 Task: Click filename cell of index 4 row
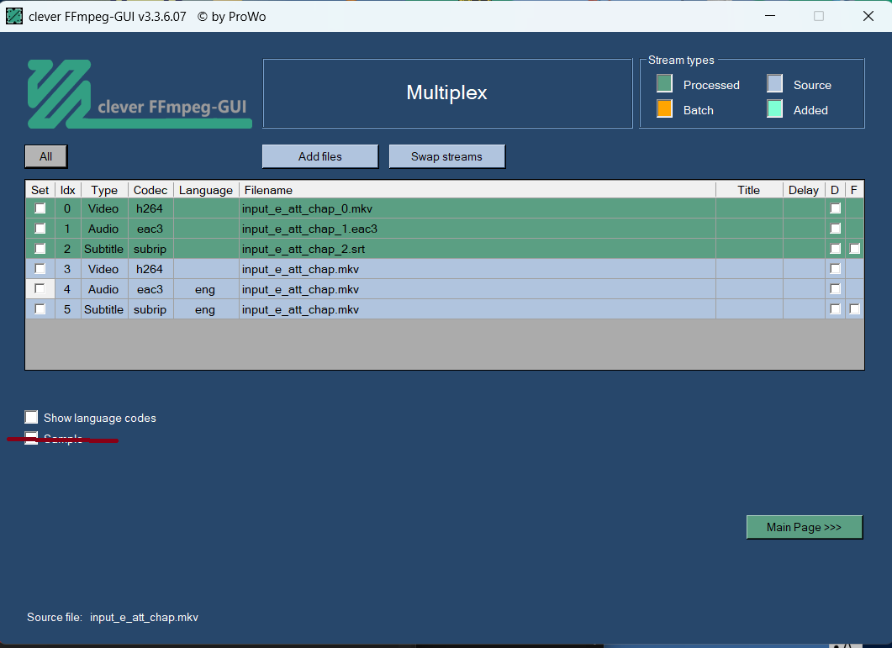(478, 289)
